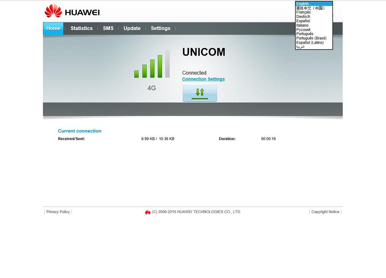The height and width of the screenshot is (278, 386).
Task: Open the Settings tab
Action: coord(161,29)
